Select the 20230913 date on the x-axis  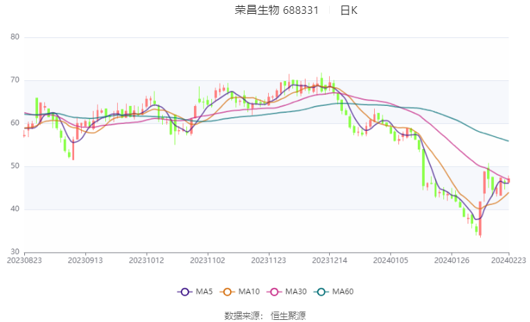click(x=85, y=261)
